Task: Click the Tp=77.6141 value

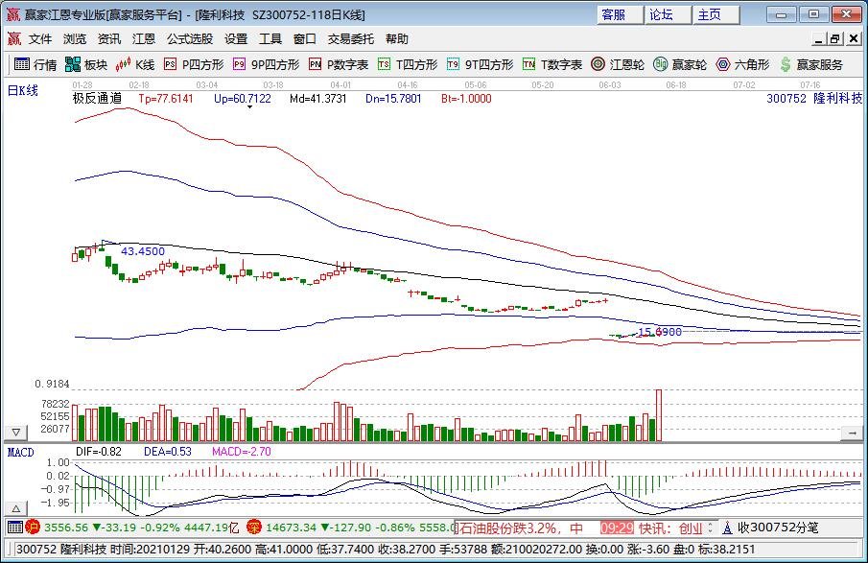Action: pos(166,99)
